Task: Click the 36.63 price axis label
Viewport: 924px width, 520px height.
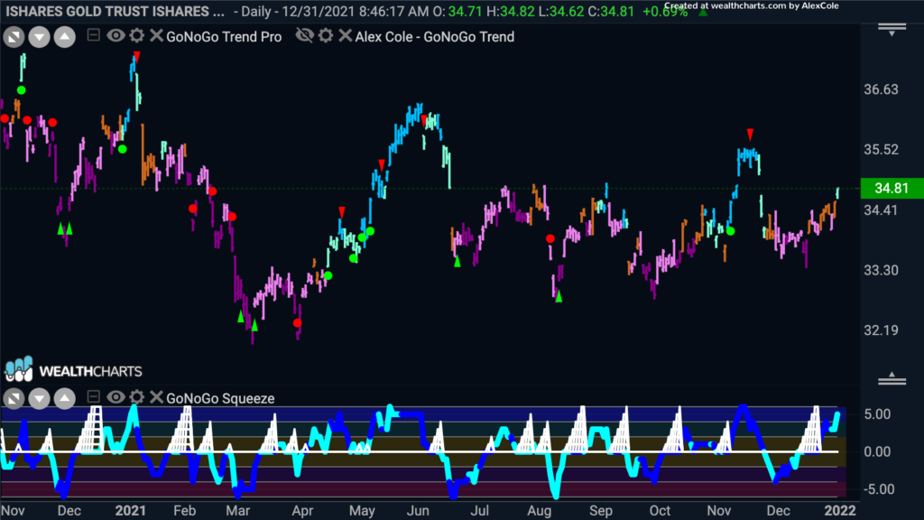Action: [881, 89]
